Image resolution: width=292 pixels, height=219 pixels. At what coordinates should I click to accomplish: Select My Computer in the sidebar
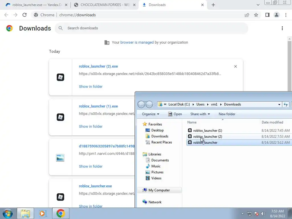[x=159, y=190]
